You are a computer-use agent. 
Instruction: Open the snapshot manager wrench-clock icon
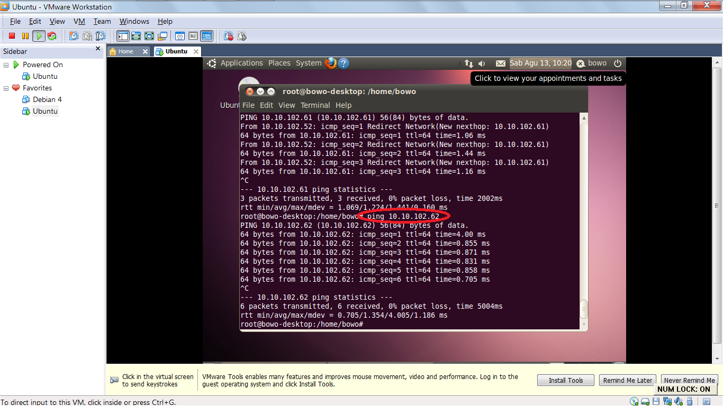(101, 36)
